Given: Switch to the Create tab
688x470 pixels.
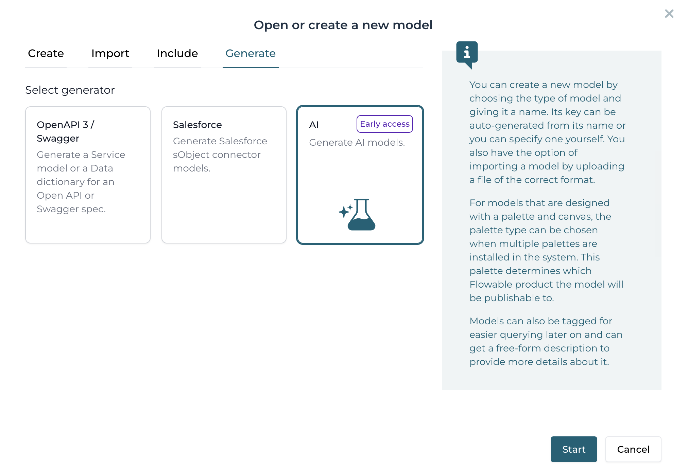Looking at the screenshot, I should pos(46,53).
